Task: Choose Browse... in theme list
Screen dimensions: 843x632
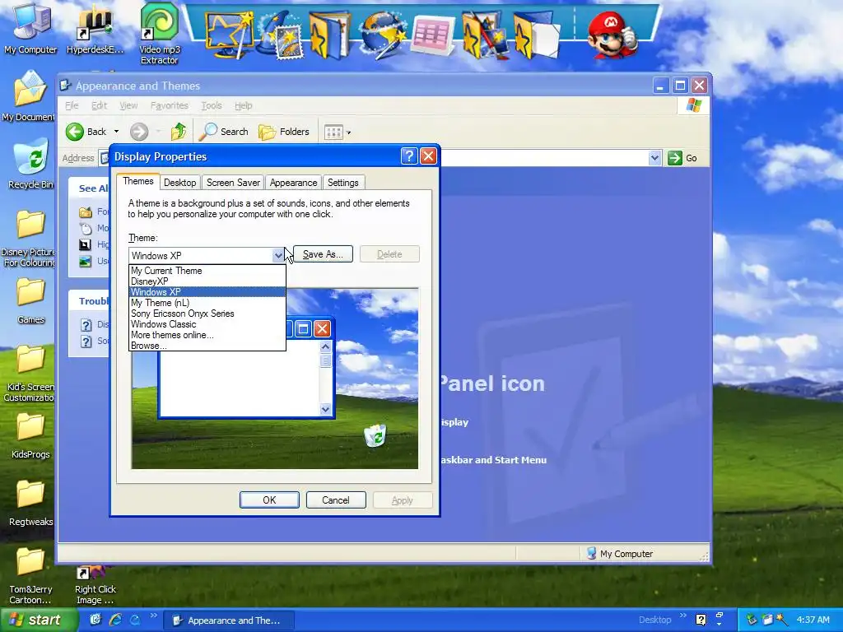Action: point(207,346)
